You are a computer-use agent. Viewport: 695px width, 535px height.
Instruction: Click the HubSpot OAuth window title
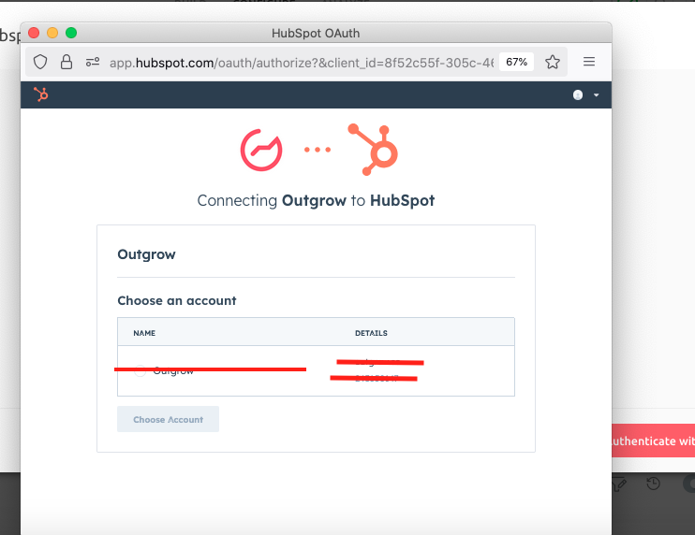316,33
